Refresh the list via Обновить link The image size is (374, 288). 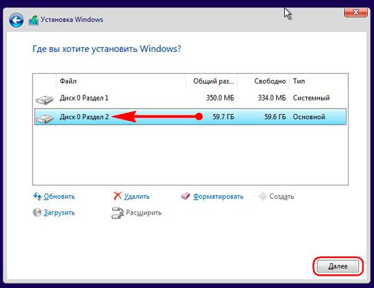(59, 196)
